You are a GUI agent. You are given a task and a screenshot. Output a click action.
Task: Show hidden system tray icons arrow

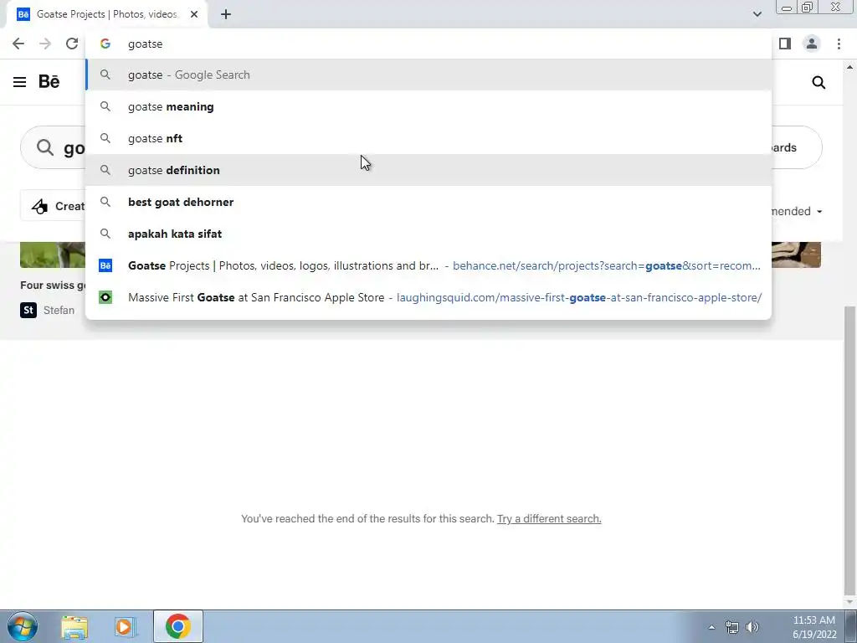coord(711,627)
